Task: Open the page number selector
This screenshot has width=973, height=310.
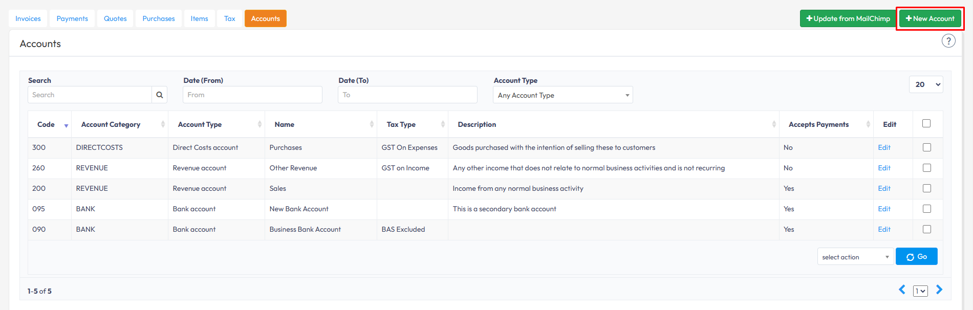Action: pos(920,291)
